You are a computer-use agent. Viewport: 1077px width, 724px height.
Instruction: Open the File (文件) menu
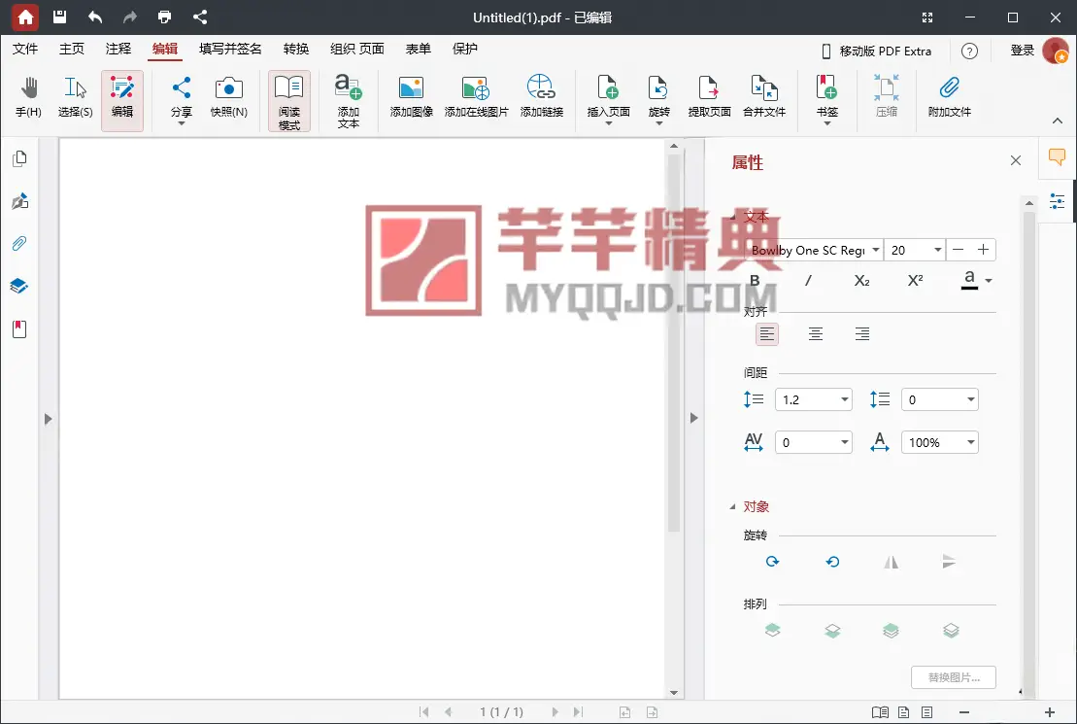(25, 49)
